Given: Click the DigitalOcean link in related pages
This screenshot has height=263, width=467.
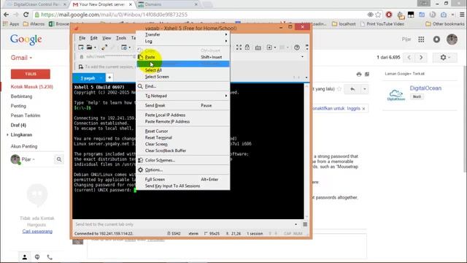Looking at the screenshot, I should [425, 88].
